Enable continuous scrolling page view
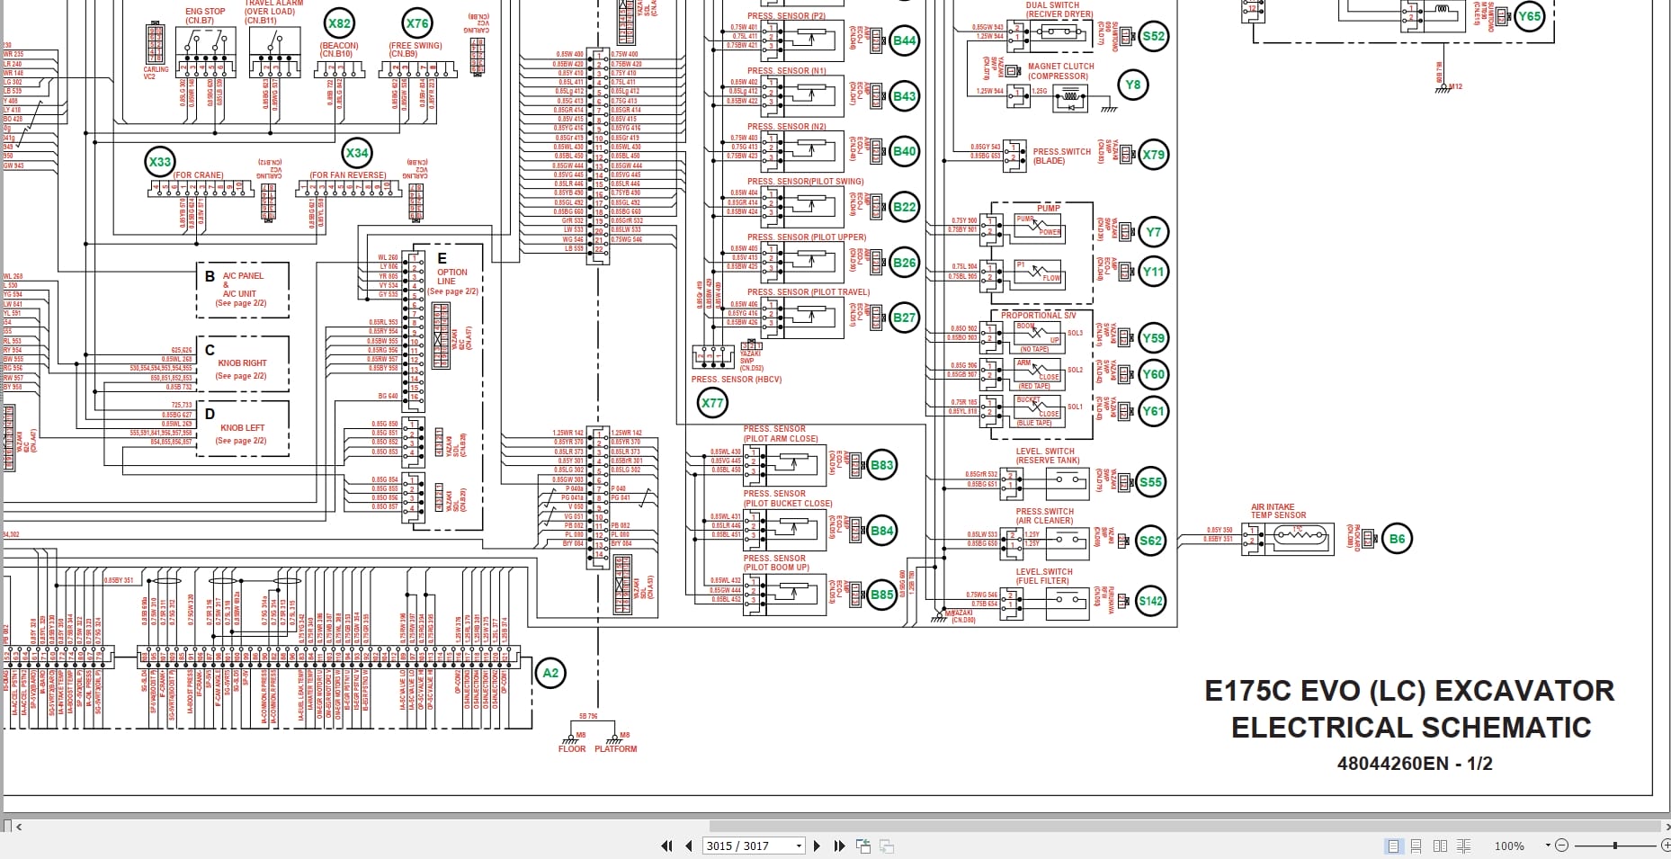1671x859 pixels. click(1416, 846)
